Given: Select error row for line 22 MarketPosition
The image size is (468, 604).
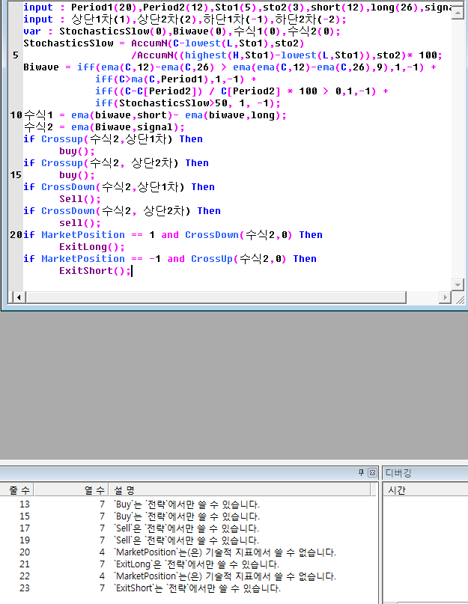Looking at the screenshot, I should coord(188,576).
